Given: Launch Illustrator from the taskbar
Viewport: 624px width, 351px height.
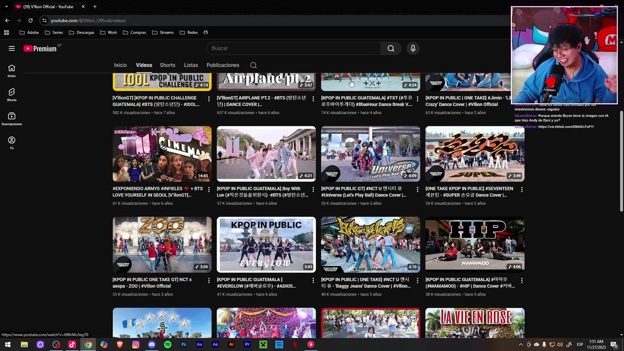Looking at the screenshot, I should (x=232, y=345).
